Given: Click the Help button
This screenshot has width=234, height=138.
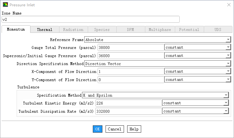Looking at the screenshot, I should [134, 129].
